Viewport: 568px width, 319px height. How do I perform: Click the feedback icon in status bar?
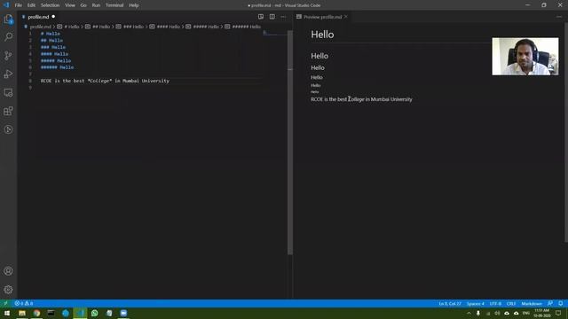pos(550,303)
